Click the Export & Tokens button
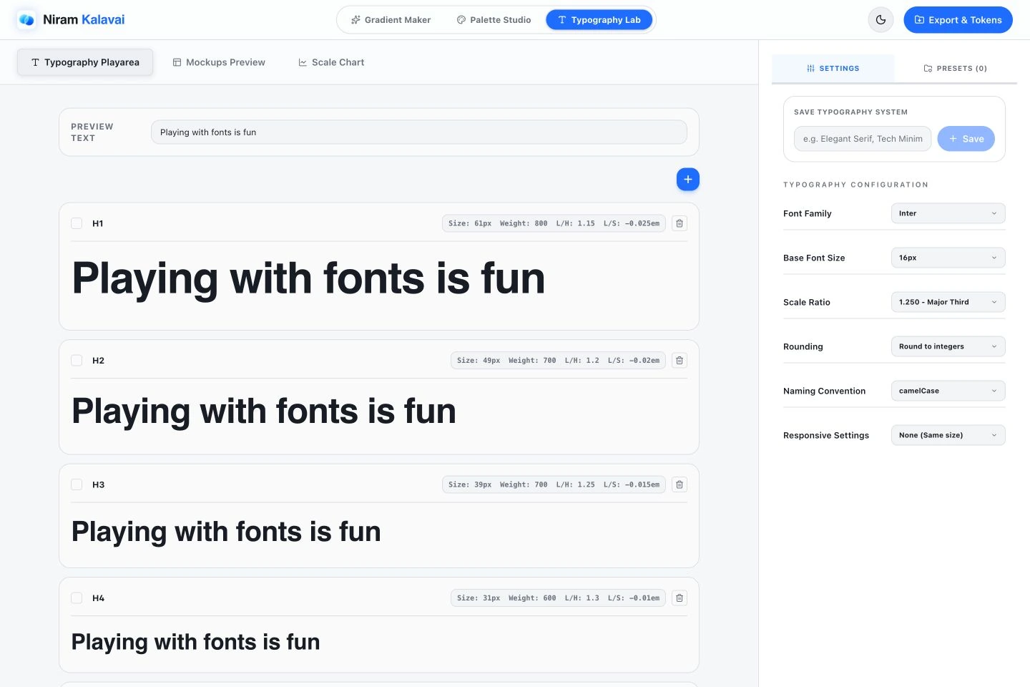The width and height of the screenshot is (1030, 687). tap(958, 20)
